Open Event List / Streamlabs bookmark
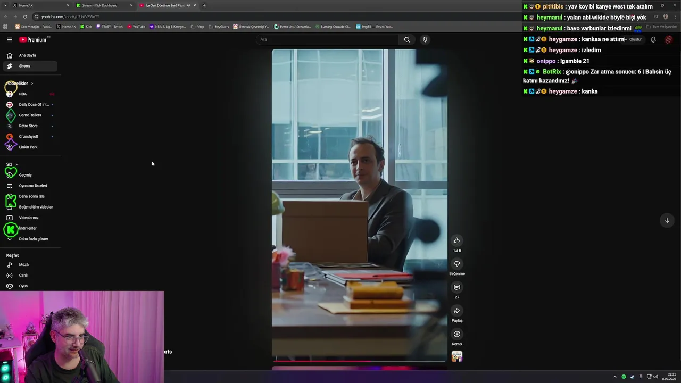The image size is (681, 383). (293, 26)
